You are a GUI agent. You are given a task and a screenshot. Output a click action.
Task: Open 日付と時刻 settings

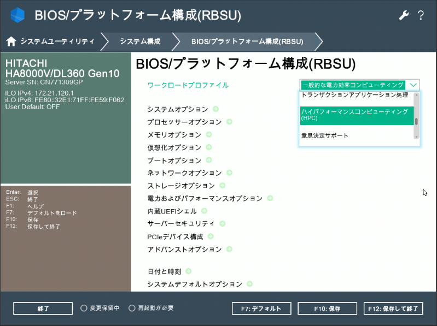coord(164,271)
